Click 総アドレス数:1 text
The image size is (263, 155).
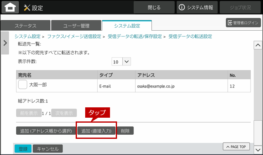pos(33,101)
